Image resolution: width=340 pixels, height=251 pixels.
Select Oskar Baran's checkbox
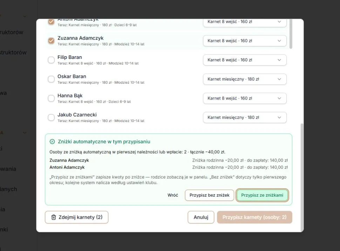click(x=51, y=79)
